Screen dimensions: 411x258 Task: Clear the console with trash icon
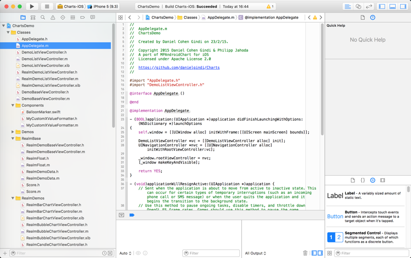click(x=305, y=253)
